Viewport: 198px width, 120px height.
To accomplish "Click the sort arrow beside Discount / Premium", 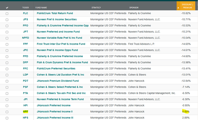I will [178, 8].
